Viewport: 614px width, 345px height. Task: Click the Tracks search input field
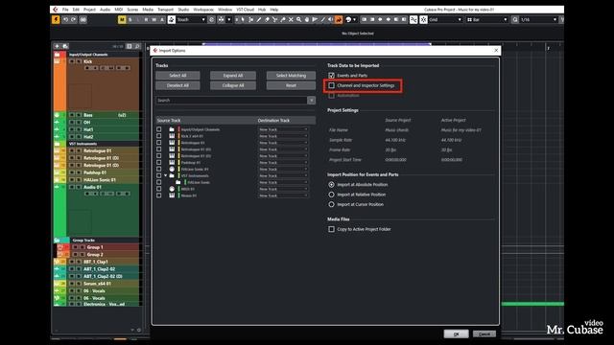click(x=231, y=101)
